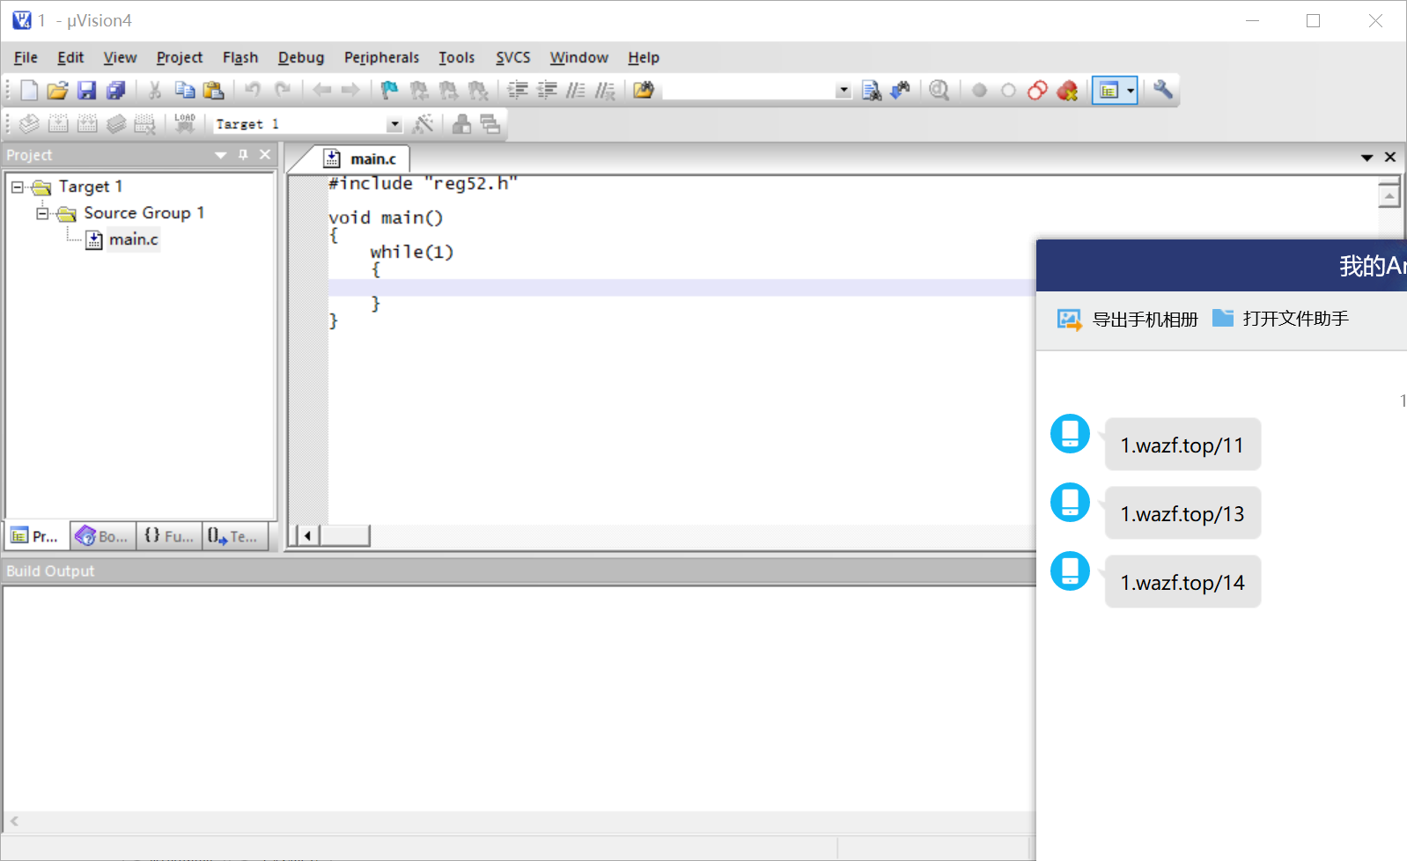Kill all breakpoints with red circles X icon
Image resolution: width=1407 pixels, height=861 pixels.
[1067, 90]
